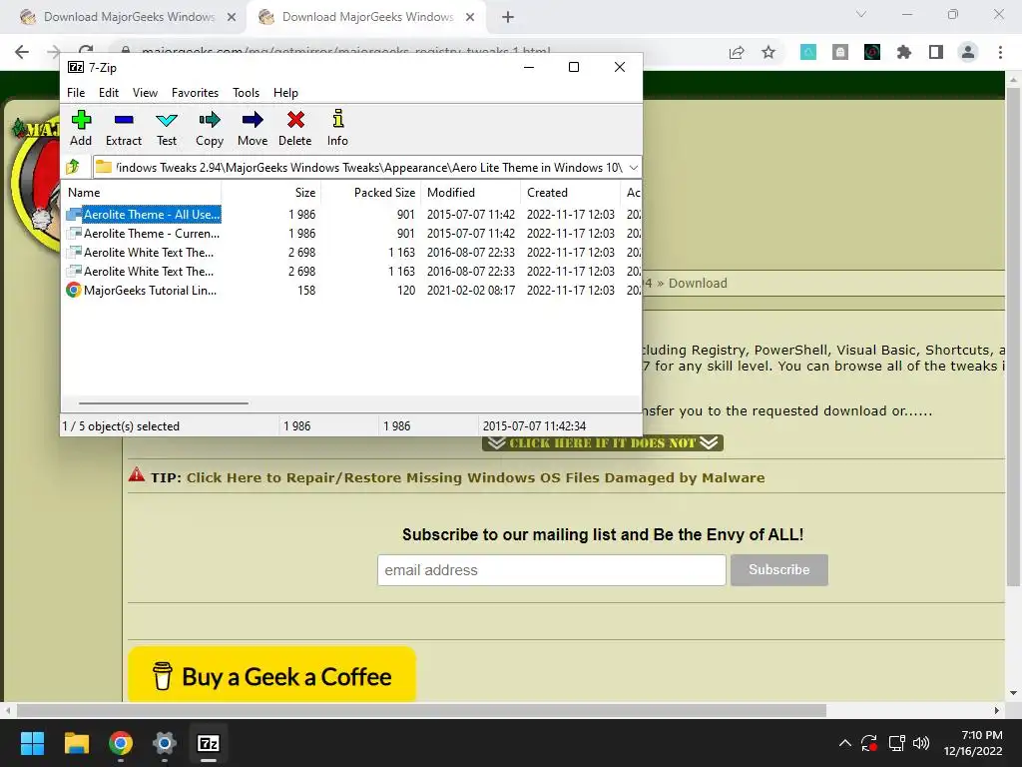Click the Test toolbar icon in 7-Zip

click(167, 128)
